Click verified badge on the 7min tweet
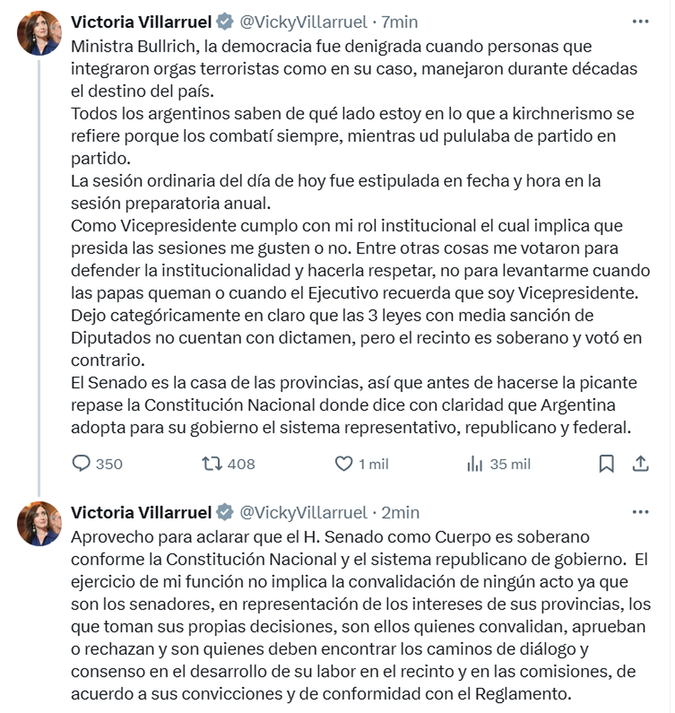The image size is (675, 713). [225, 22]
